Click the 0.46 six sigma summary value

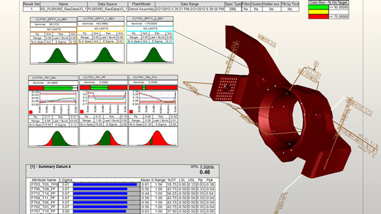pyautogui.click(x=205, y=172)
